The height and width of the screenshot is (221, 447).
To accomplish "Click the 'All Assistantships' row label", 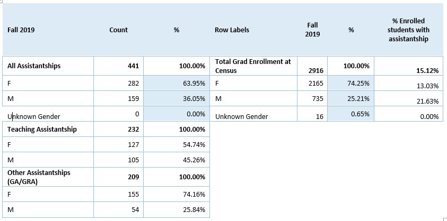I will pyautogui.click(x=34, y=66).
